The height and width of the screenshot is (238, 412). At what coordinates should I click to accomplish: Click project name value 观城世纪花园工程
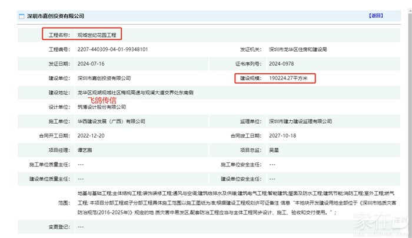[x=97, y=35]
